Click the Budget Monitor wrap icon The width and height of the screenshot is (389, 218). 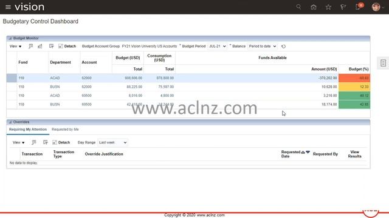click(x=51, y=46)
